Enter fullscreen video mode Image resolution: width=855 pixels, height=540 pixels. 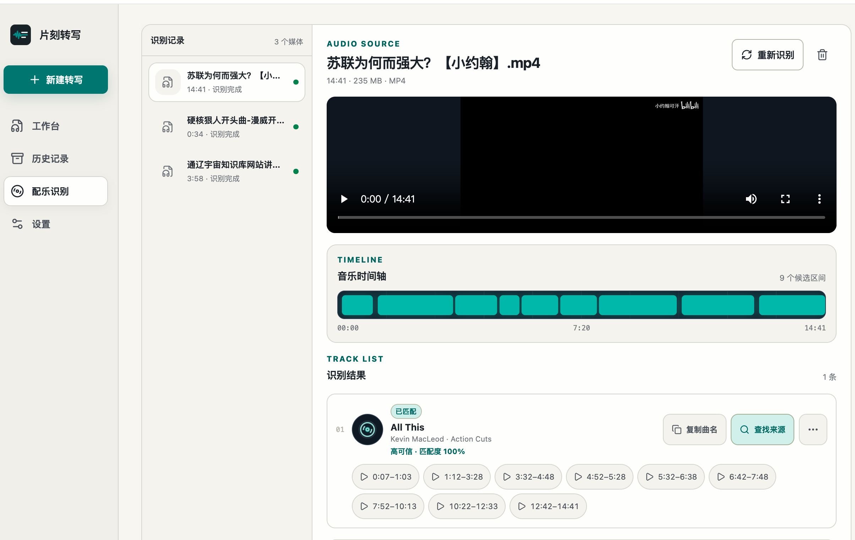785,199
